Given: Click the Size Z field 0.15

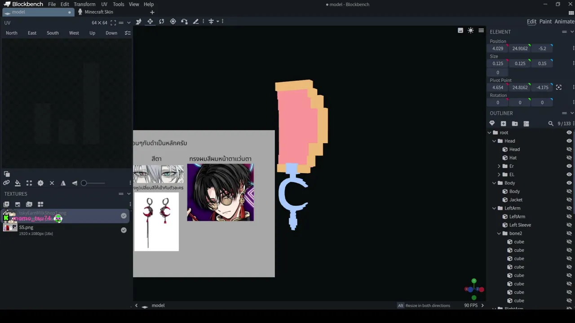Looking at the screenshot, I should pyautogui.click(x=542, y=64).
